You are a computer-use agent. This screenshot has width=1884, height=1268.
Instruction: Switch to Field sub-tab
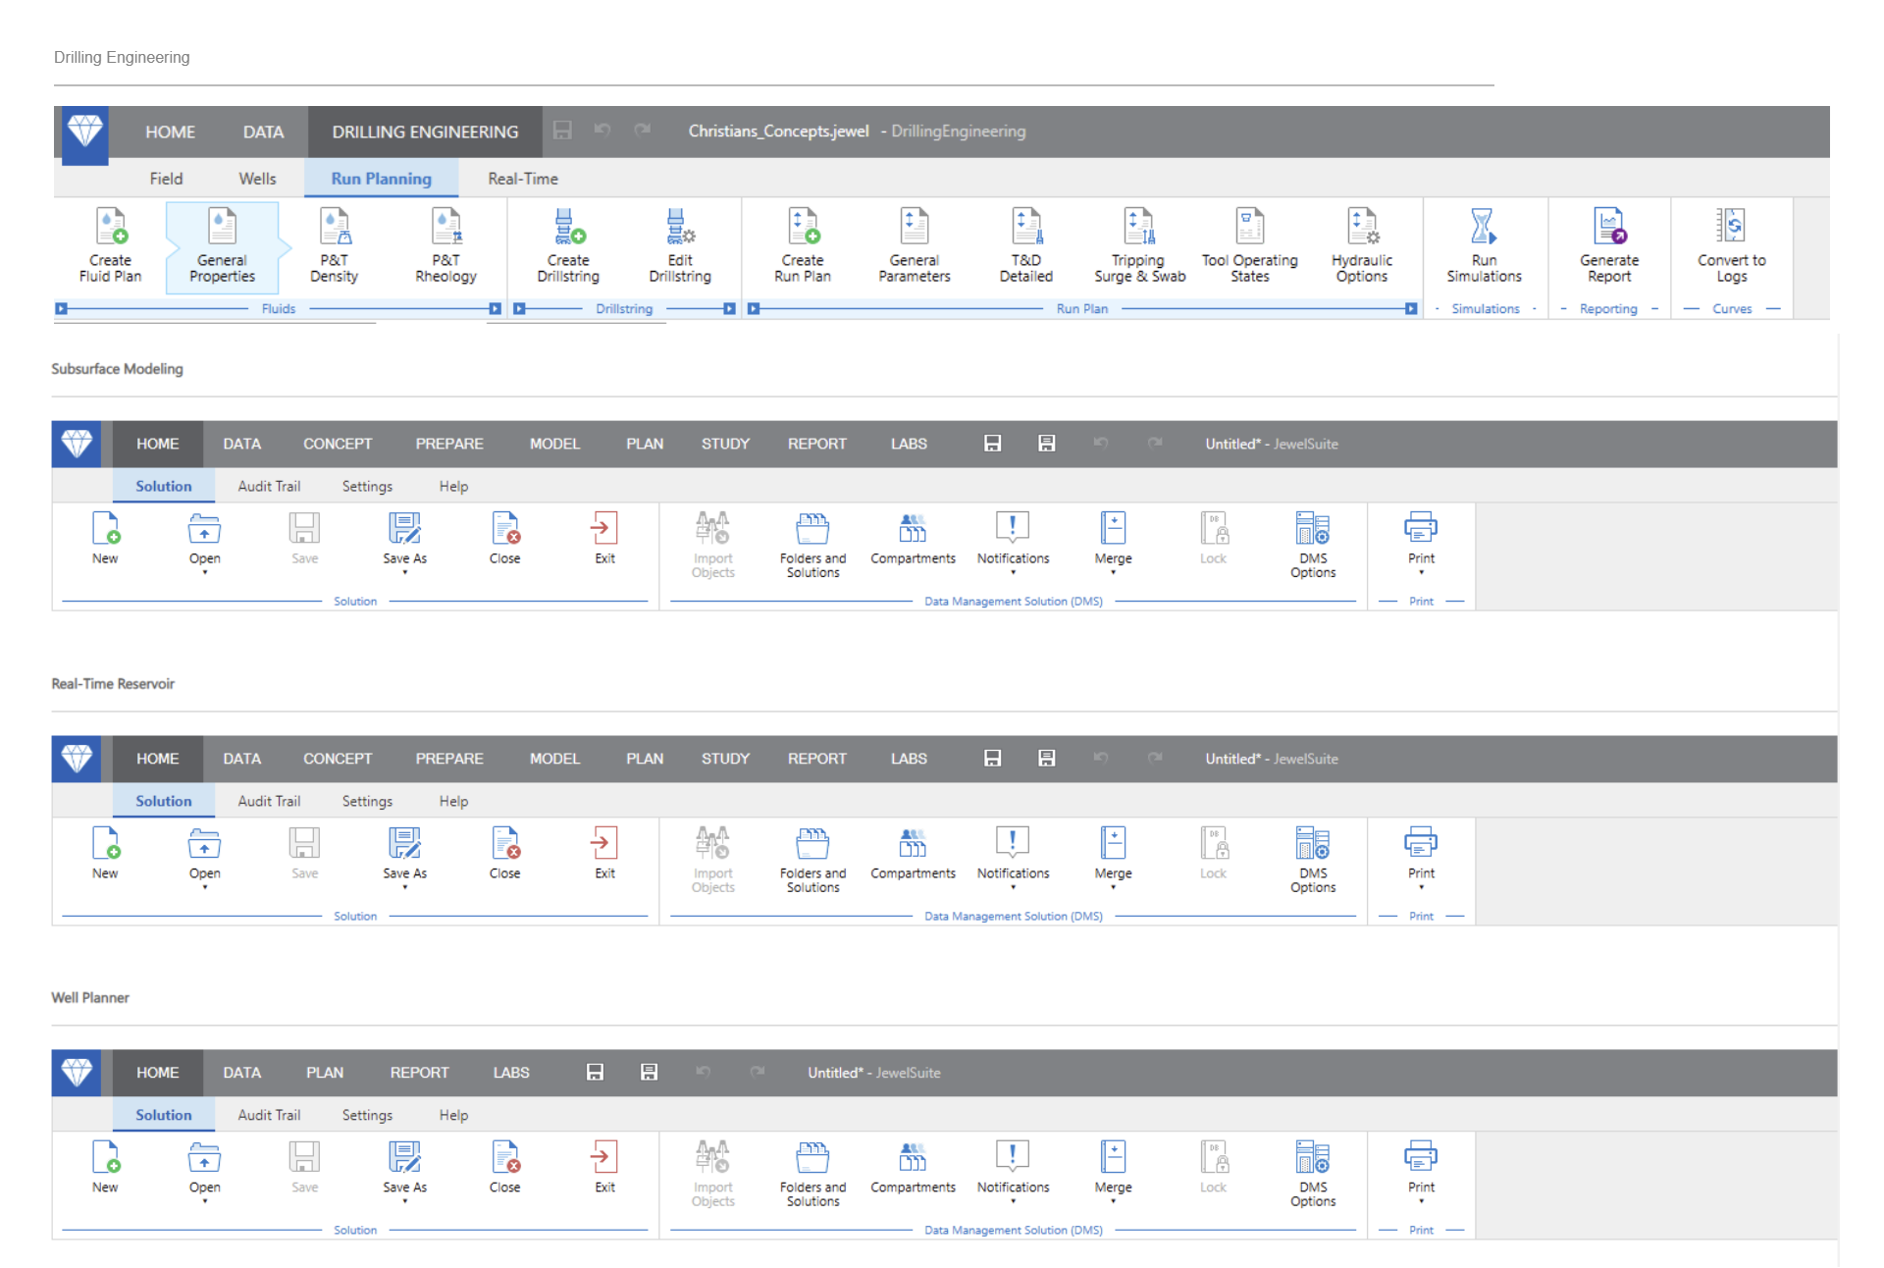click(166, 179)
